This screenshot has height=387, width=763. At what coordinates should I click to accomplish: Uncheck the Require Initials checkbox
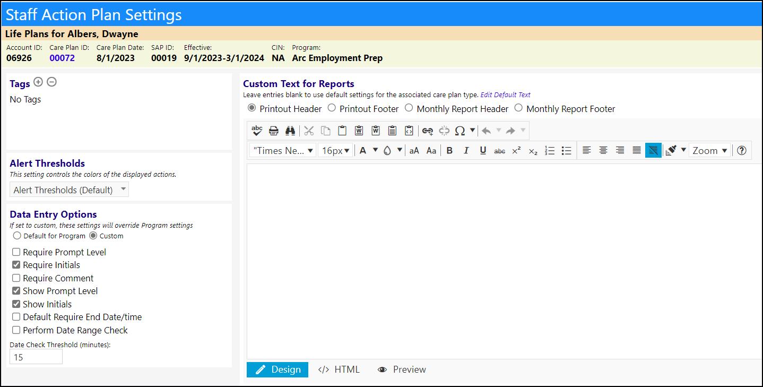16,265
